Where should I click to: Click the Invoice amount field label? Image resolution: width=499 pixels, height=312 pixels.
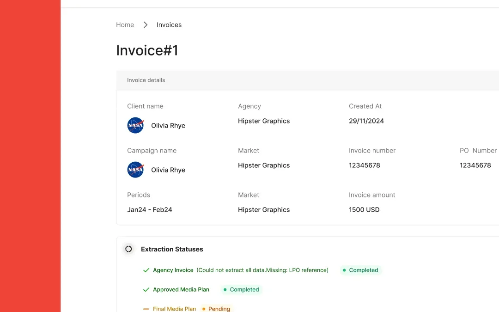point(372,195)
